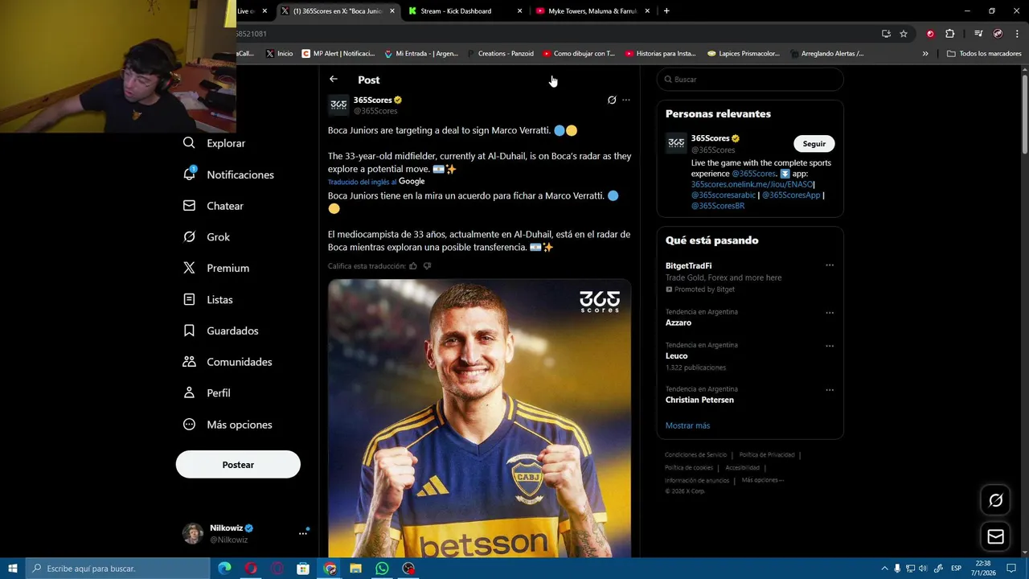1029x579 pixels.
Task: Show hidden system tray icons
Action: coord(885,569)
